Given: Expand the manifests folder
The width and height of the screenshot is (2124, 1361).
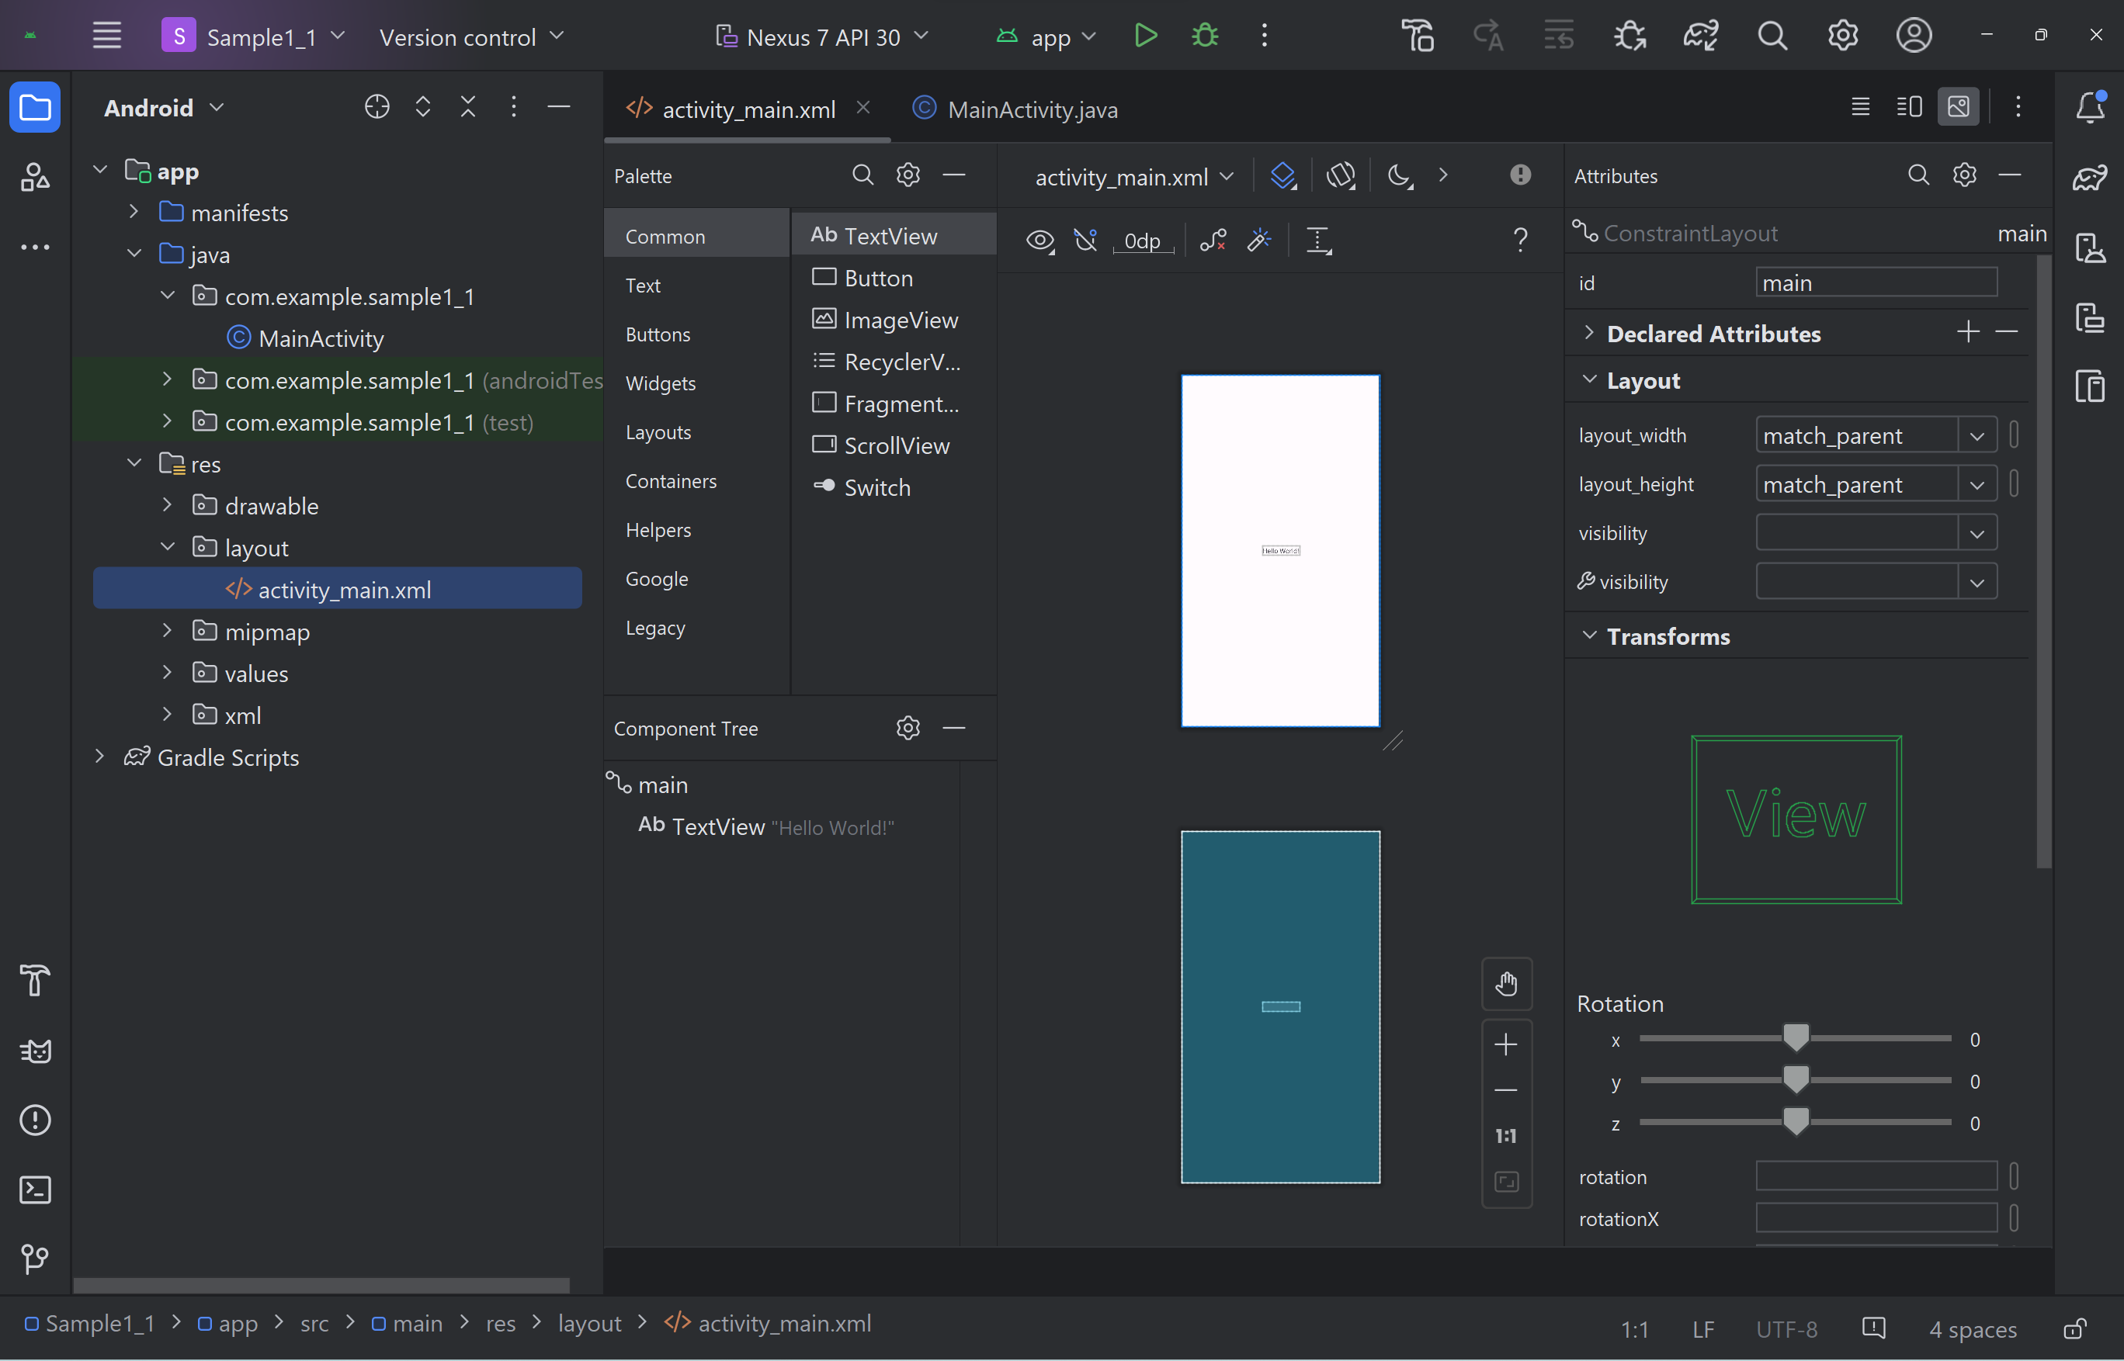Looking at the screenshot, I should coord(134,212).
